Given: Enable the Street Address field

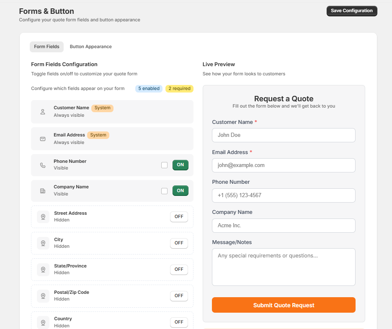Looking at the screenshot, I should [179, 217].
